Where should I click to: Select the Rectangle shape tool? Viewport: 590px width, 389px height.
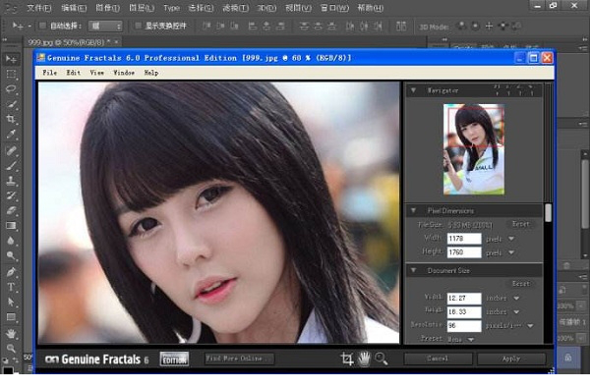point(11,317)
